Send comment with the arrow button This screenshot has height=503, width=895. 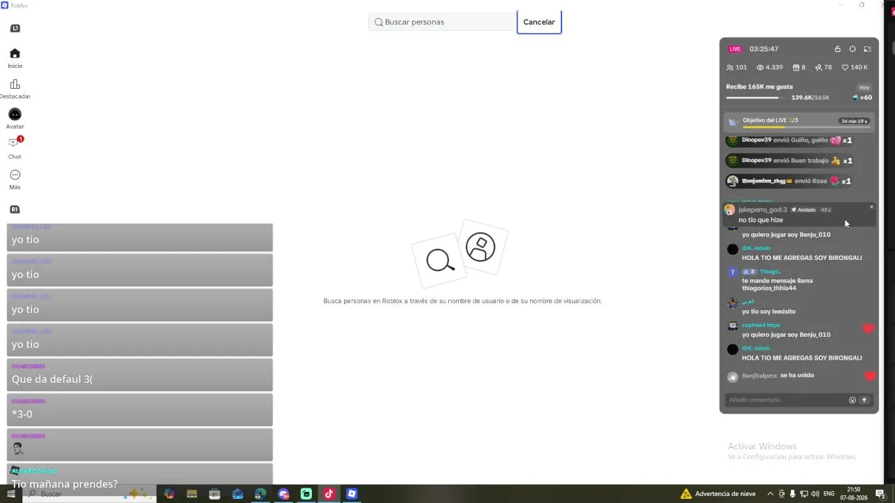tap(864, 400)
